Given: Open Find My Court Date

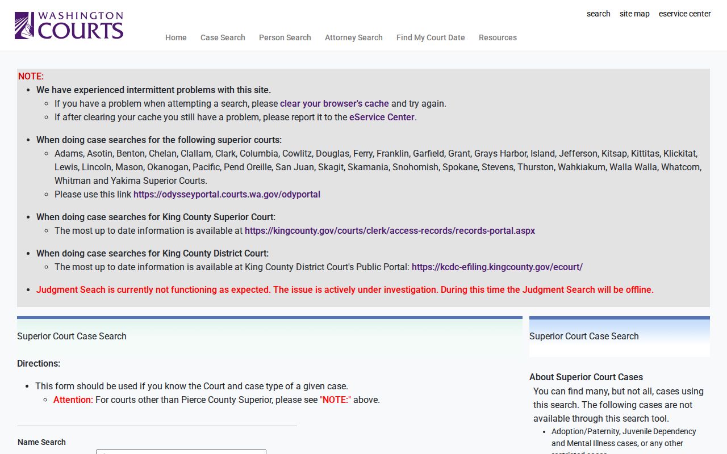Looking at the screenshot, I should point(431,37).
